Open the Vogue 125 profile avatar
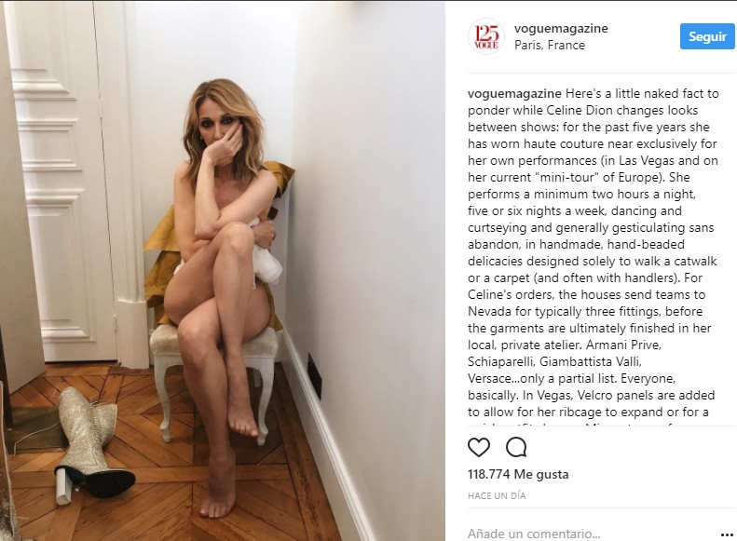 coord(486,36)
